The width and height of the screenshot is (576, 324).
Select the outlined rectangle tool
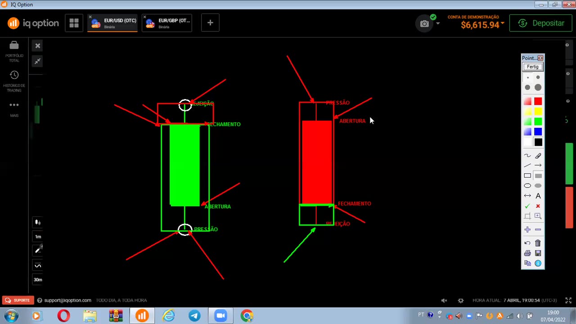(x=528, y=175)
